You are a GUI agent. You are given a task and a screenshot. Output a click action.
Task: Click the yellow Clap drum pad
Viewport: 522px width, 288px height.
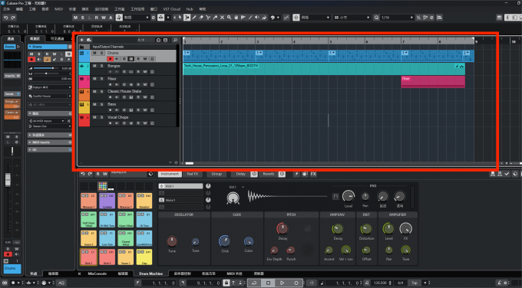[144, 257]
